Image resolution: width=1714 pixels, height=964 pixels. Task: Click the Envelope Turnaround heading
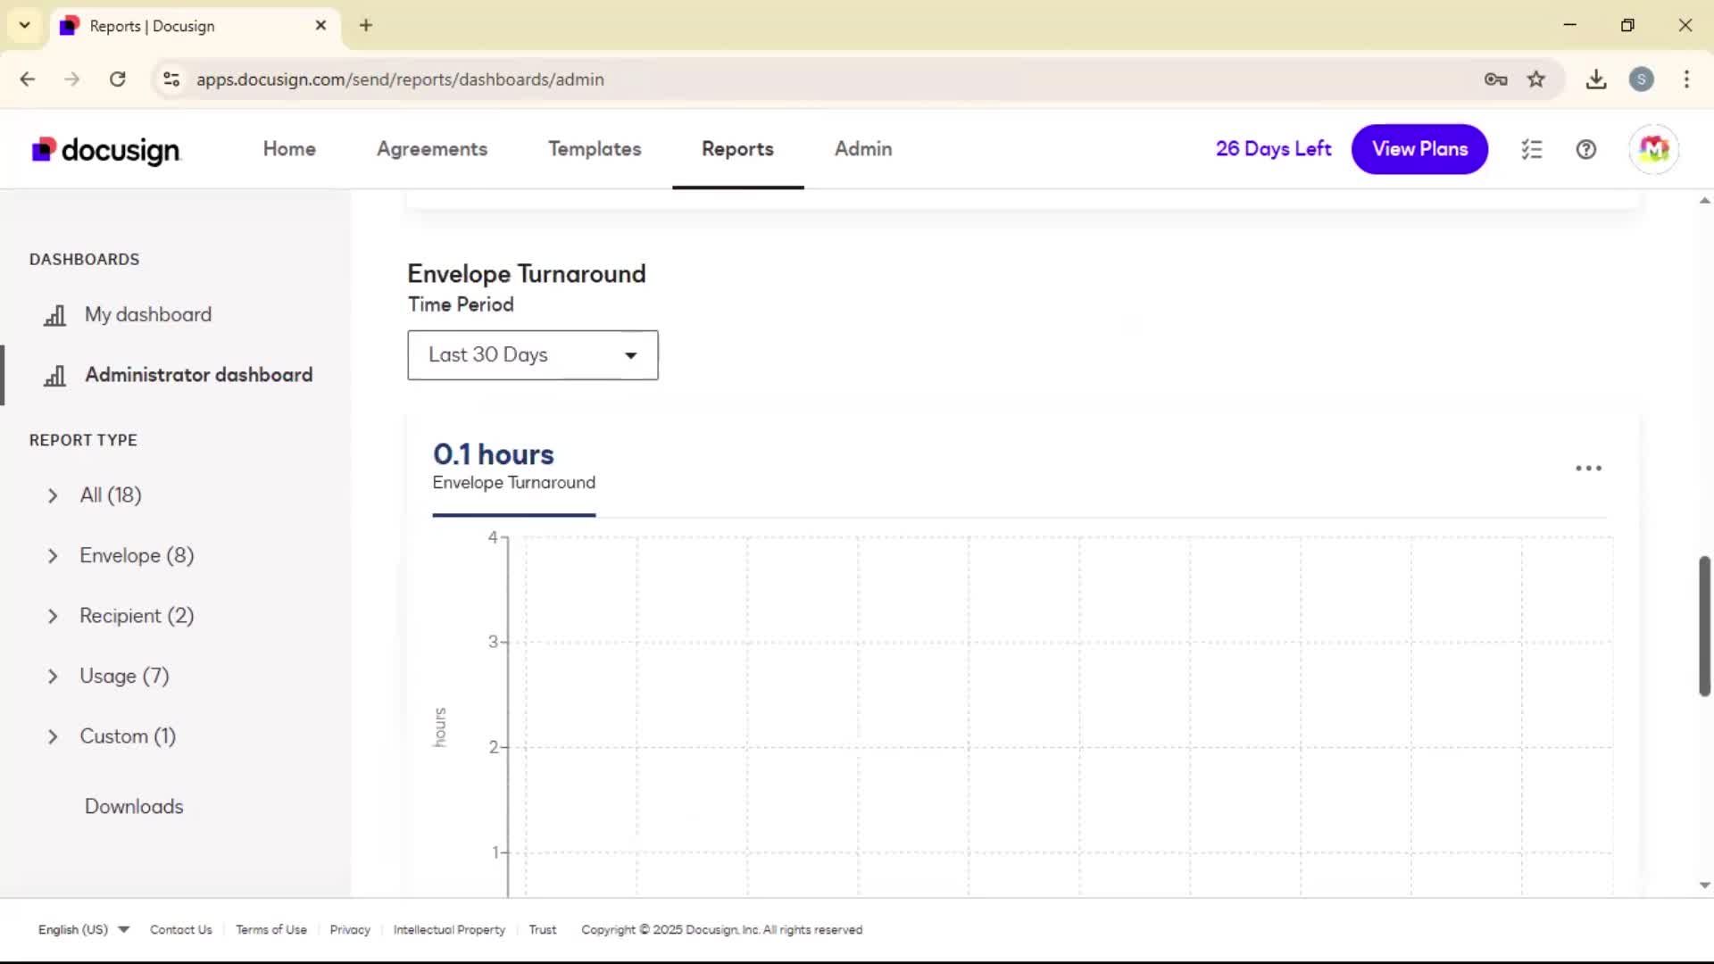[x=527, y=274]
